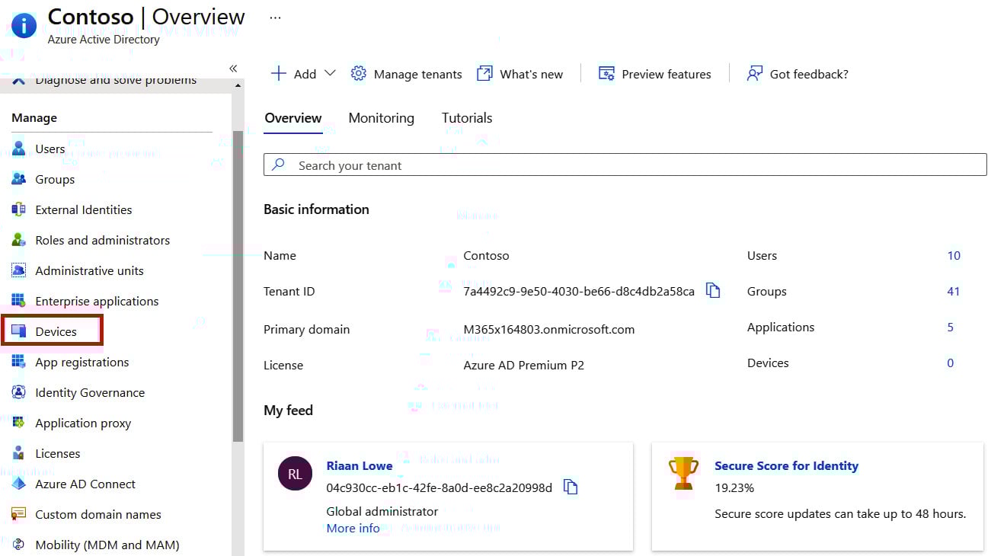Click the plus icon on Add

click(x=279, y=73)
